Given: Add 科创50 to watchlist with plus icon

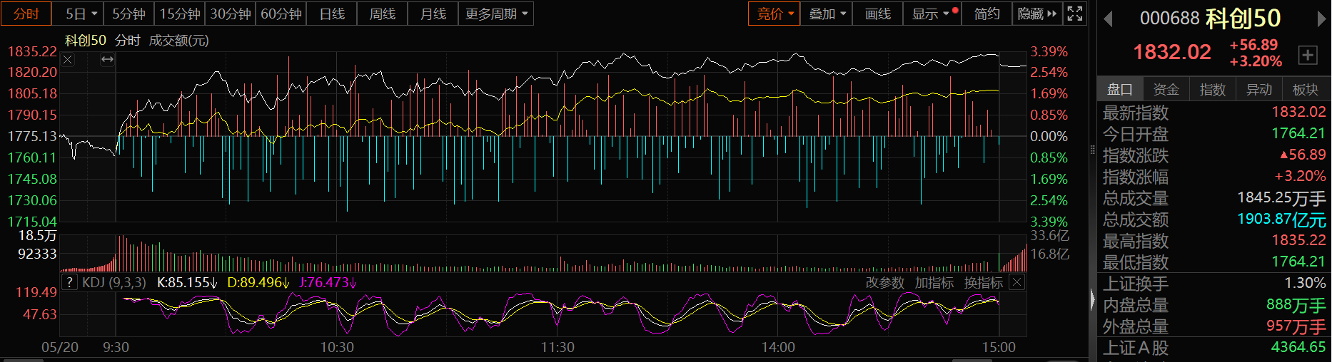Looking at the screenshot, I should tap(1307, 55).
